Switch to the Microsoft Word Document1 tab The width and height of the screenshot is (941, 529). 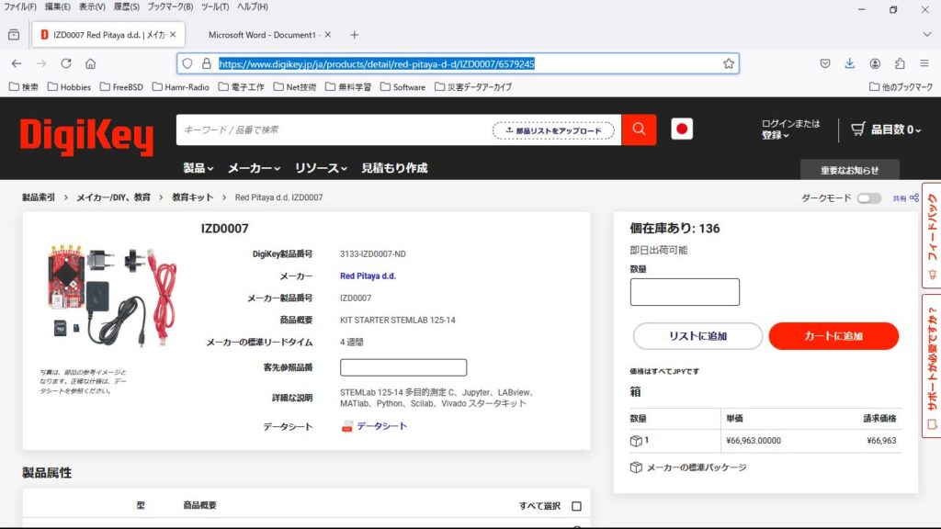coord(262,35)
